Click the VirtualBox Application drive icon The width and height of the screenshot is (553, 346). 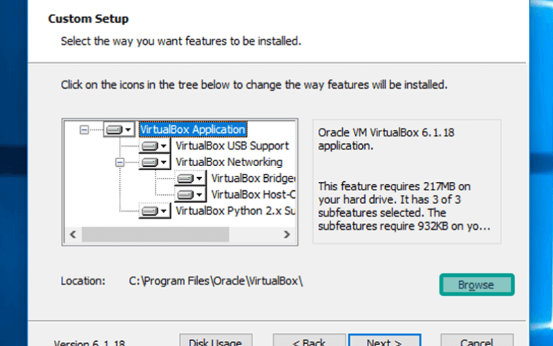tap(114, 129)
